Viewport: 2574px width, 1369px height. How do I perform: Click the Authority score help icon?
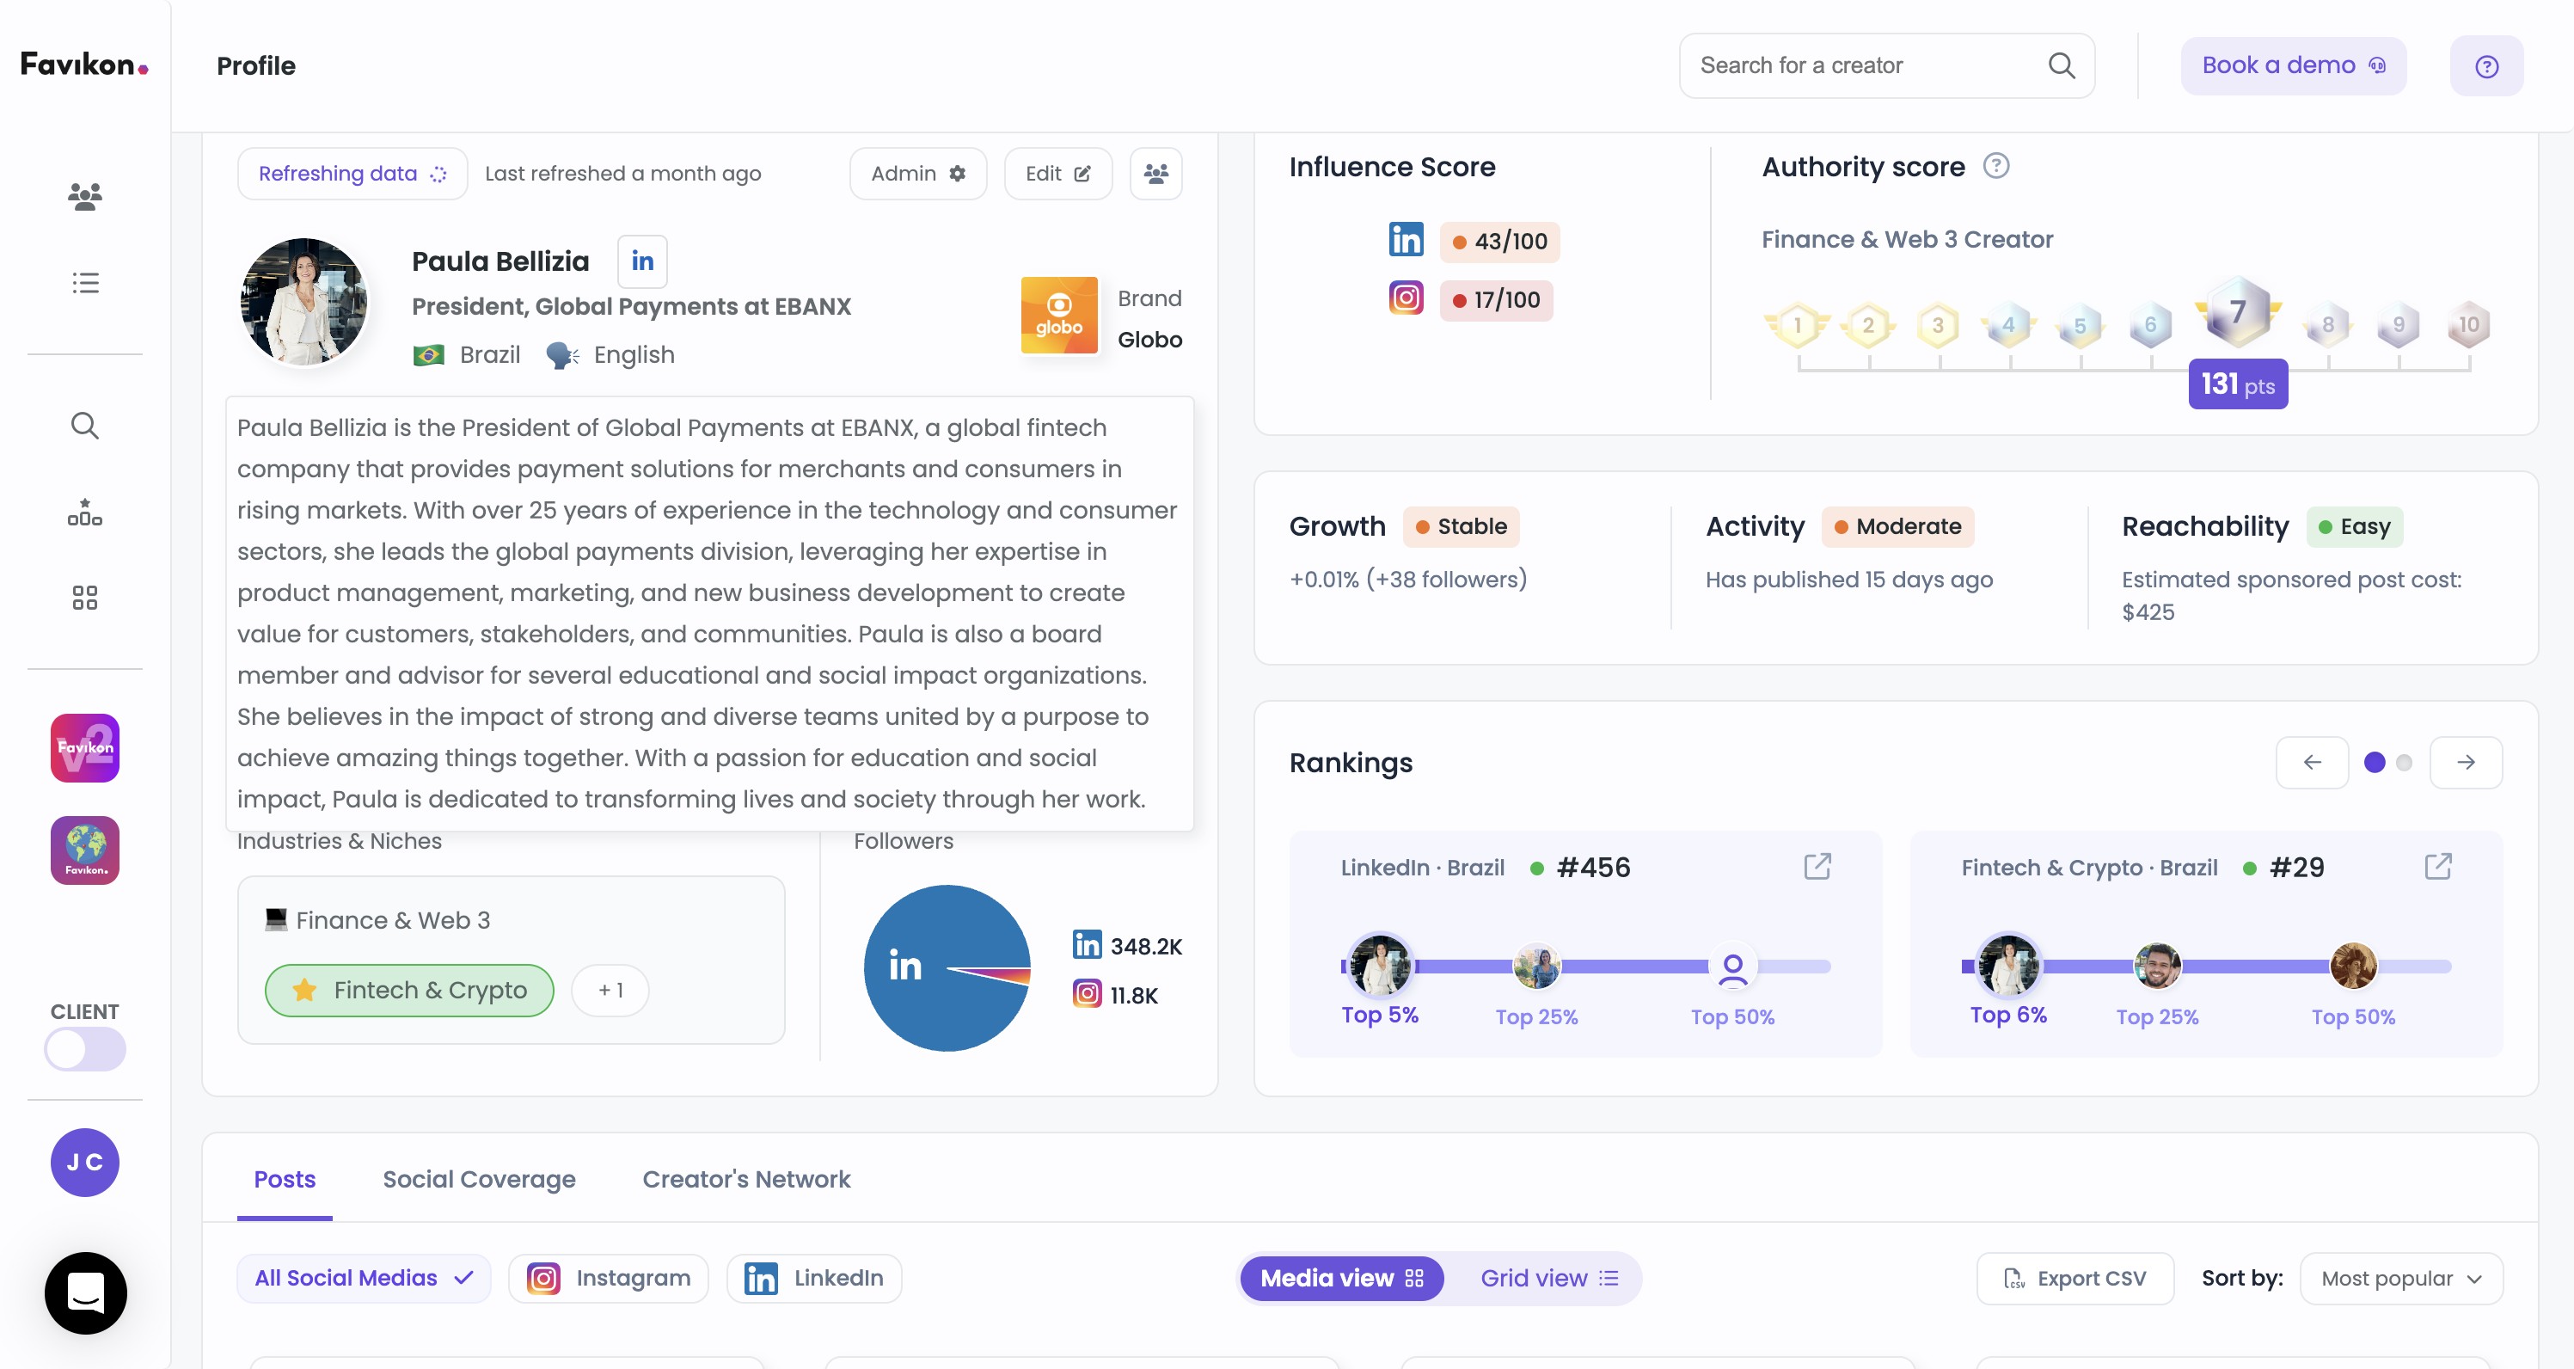(x=1995, y=166)
